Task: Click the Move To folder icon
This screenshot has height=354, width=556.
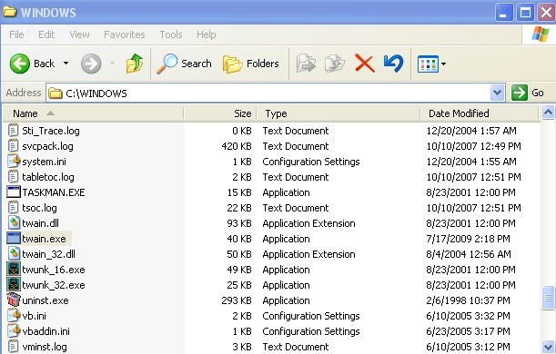Action: pos(306,64)
